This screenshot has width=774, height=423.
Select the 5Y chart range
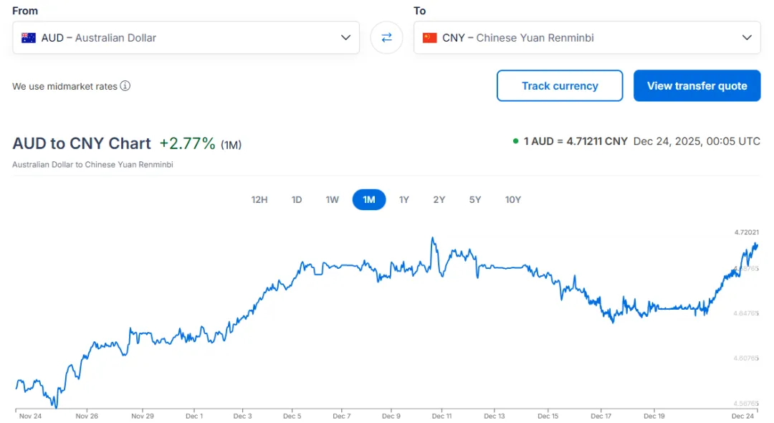coord(475,199)
